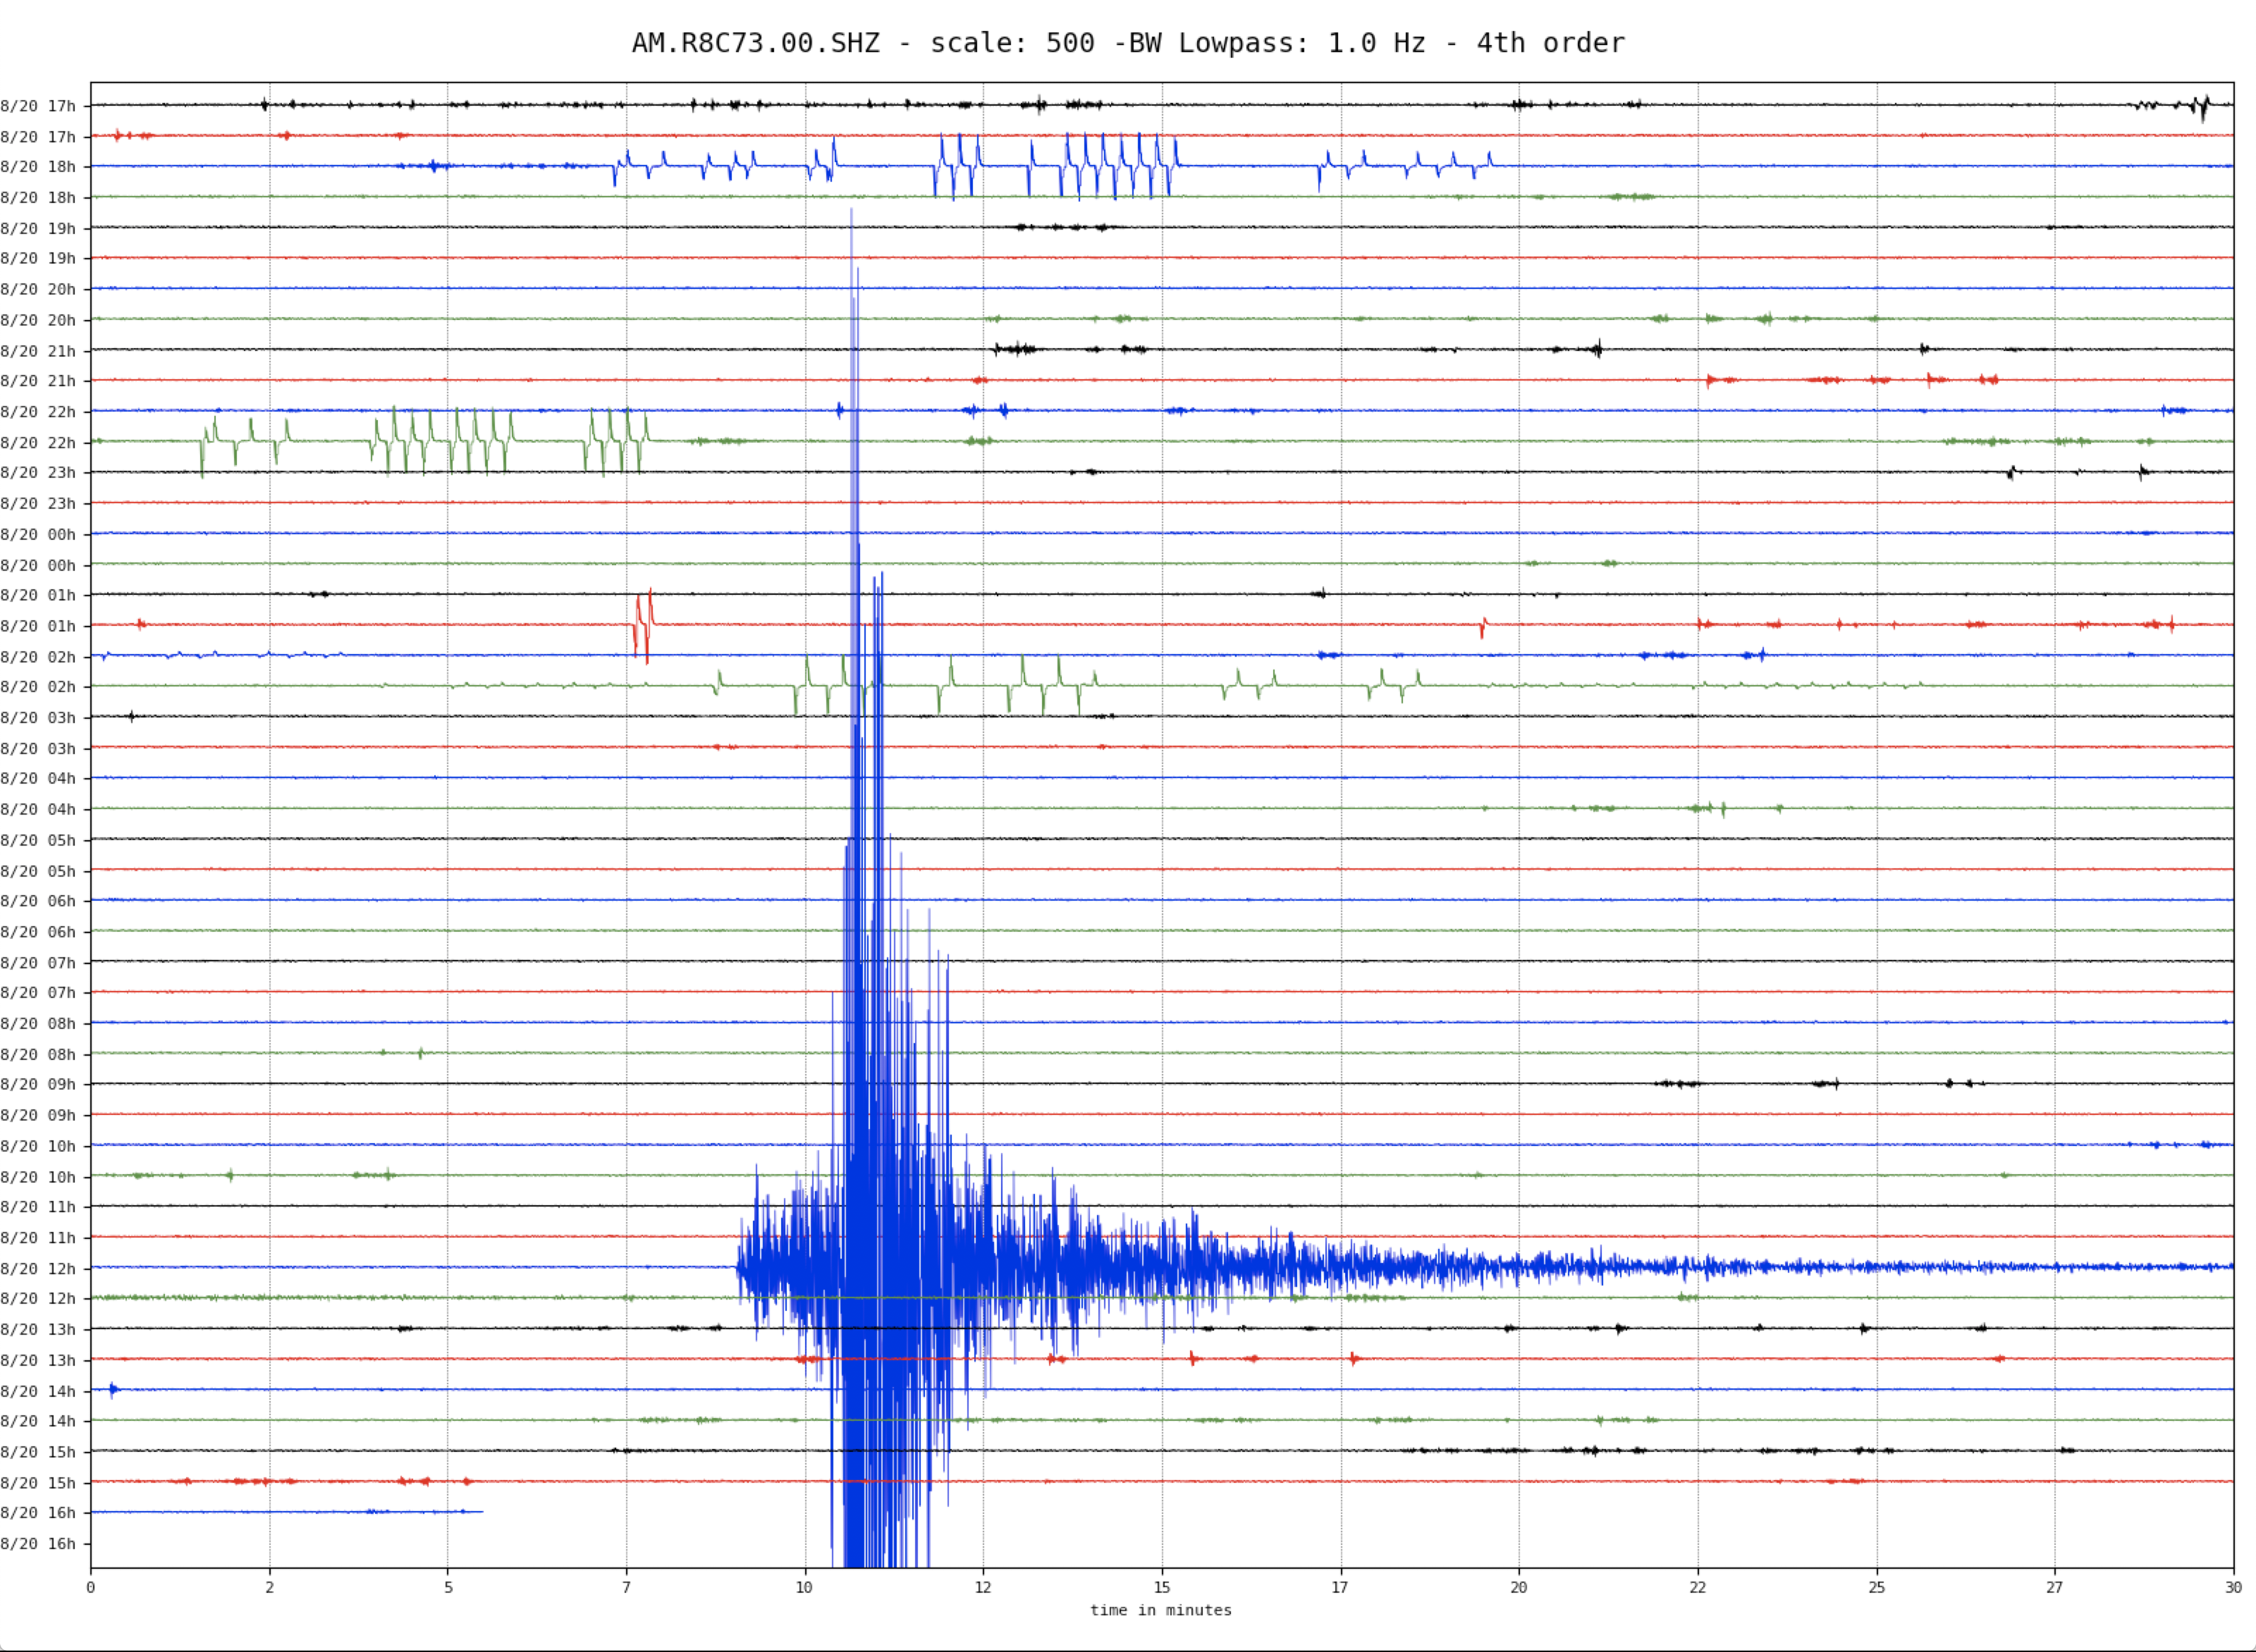Click the x-axis tick label 15

(x=1162, y=1587)
